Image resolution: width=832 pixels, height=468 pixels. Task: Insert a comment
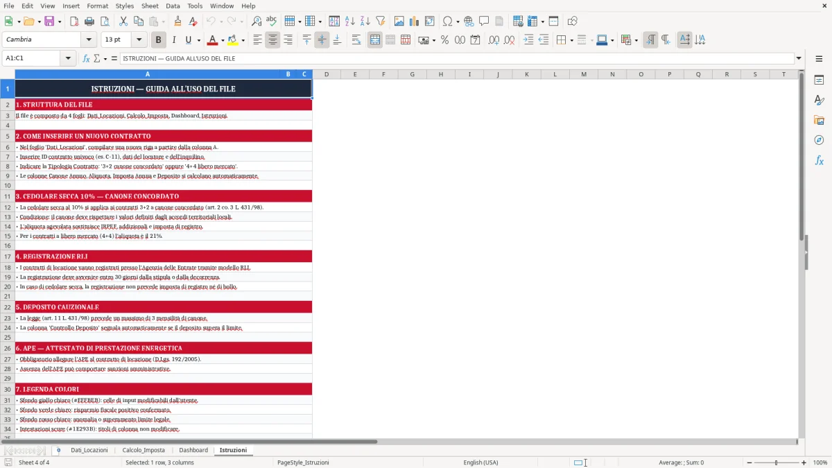(484, 21)
